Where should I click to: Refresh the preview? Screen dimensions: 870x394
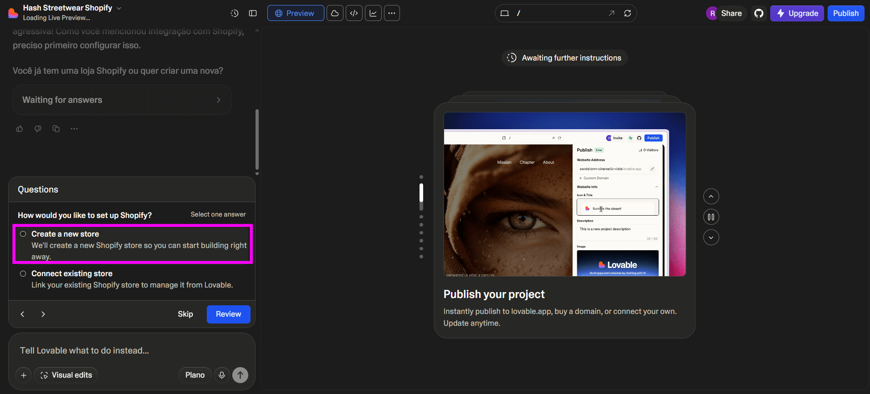[628, 13]
